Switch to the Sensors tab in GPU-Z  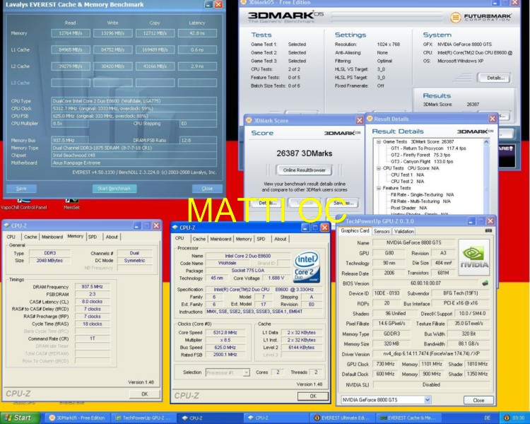click(382, 231)
